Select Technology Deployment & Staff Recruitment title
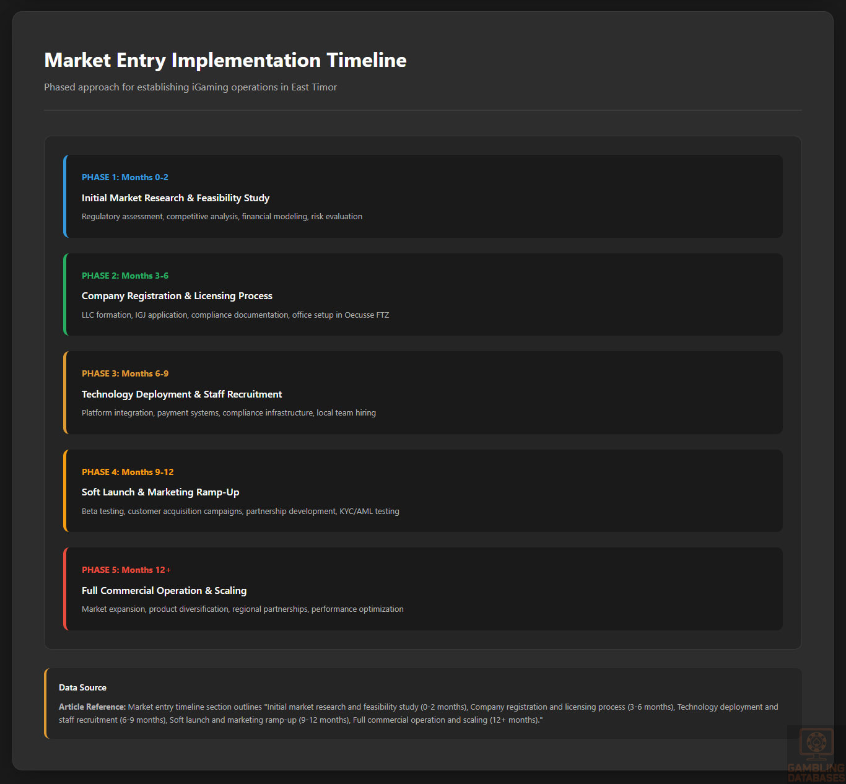This screenshot has height=784, width=846. [181, 394]
